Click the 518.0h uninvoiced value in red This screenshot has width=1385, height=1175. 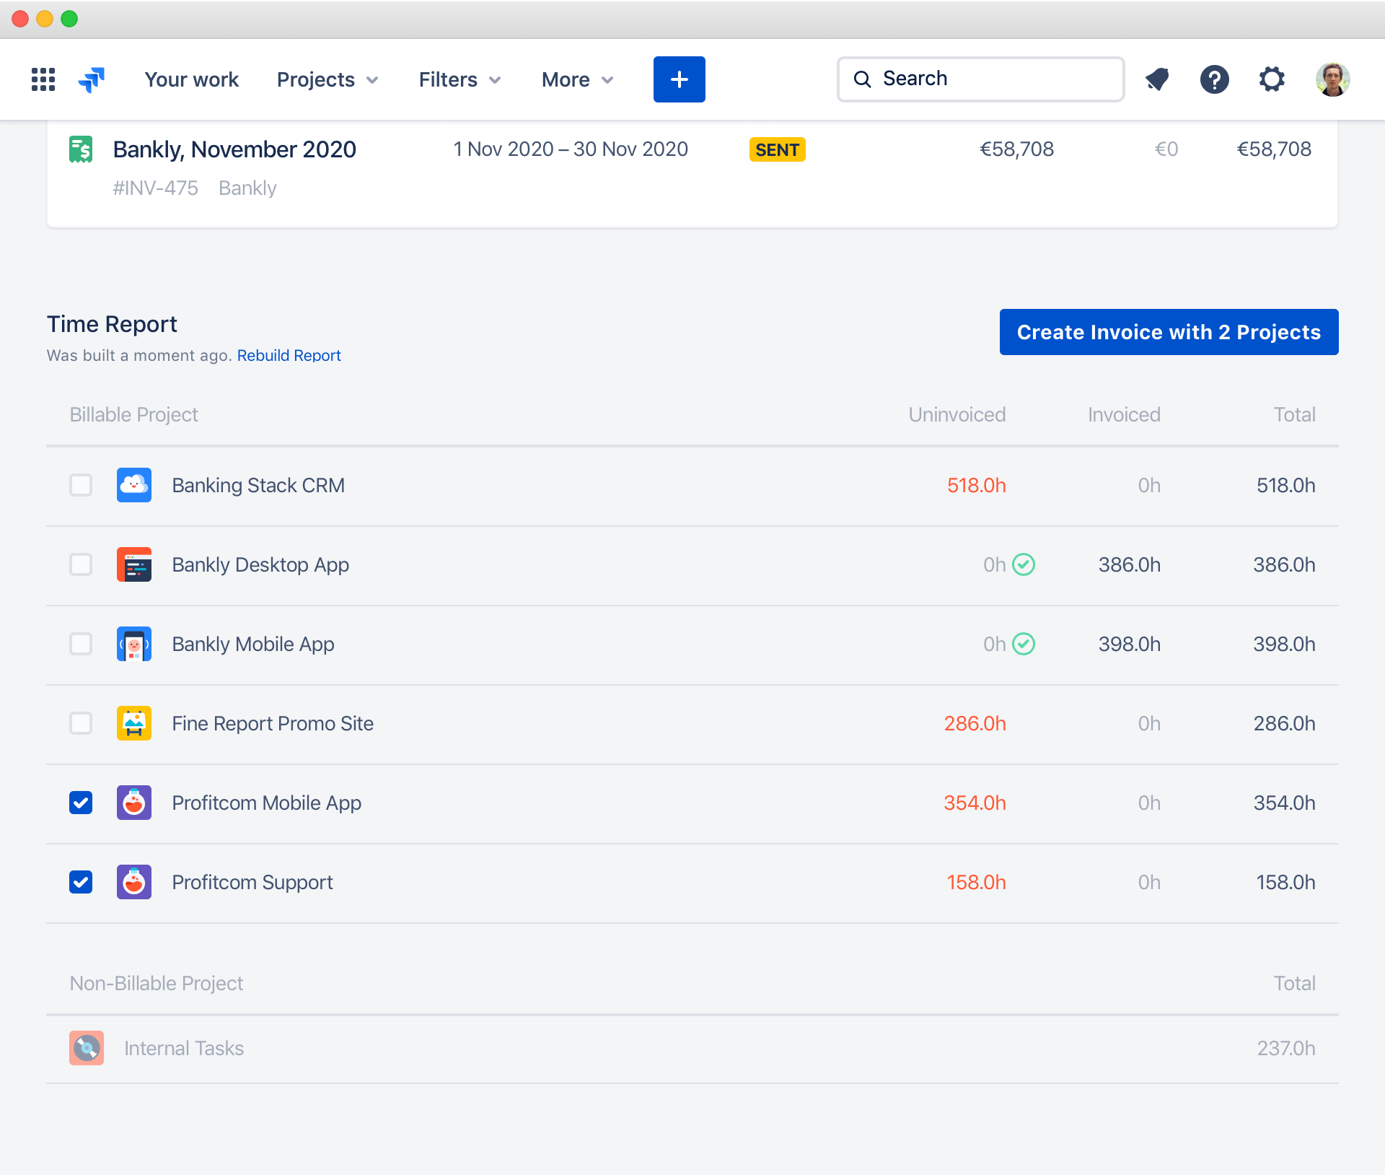click(977, 485)
